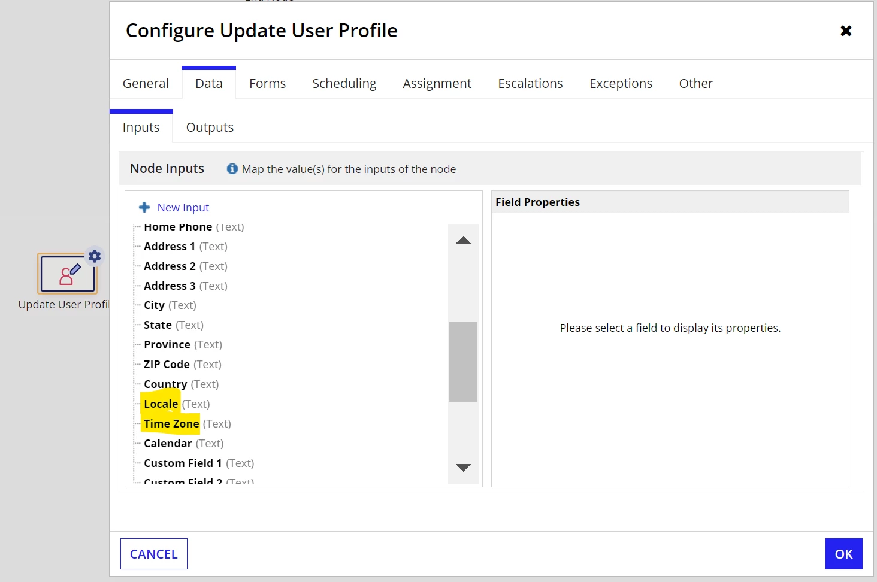Switch to the Escalations tab

tap(530, 84)
